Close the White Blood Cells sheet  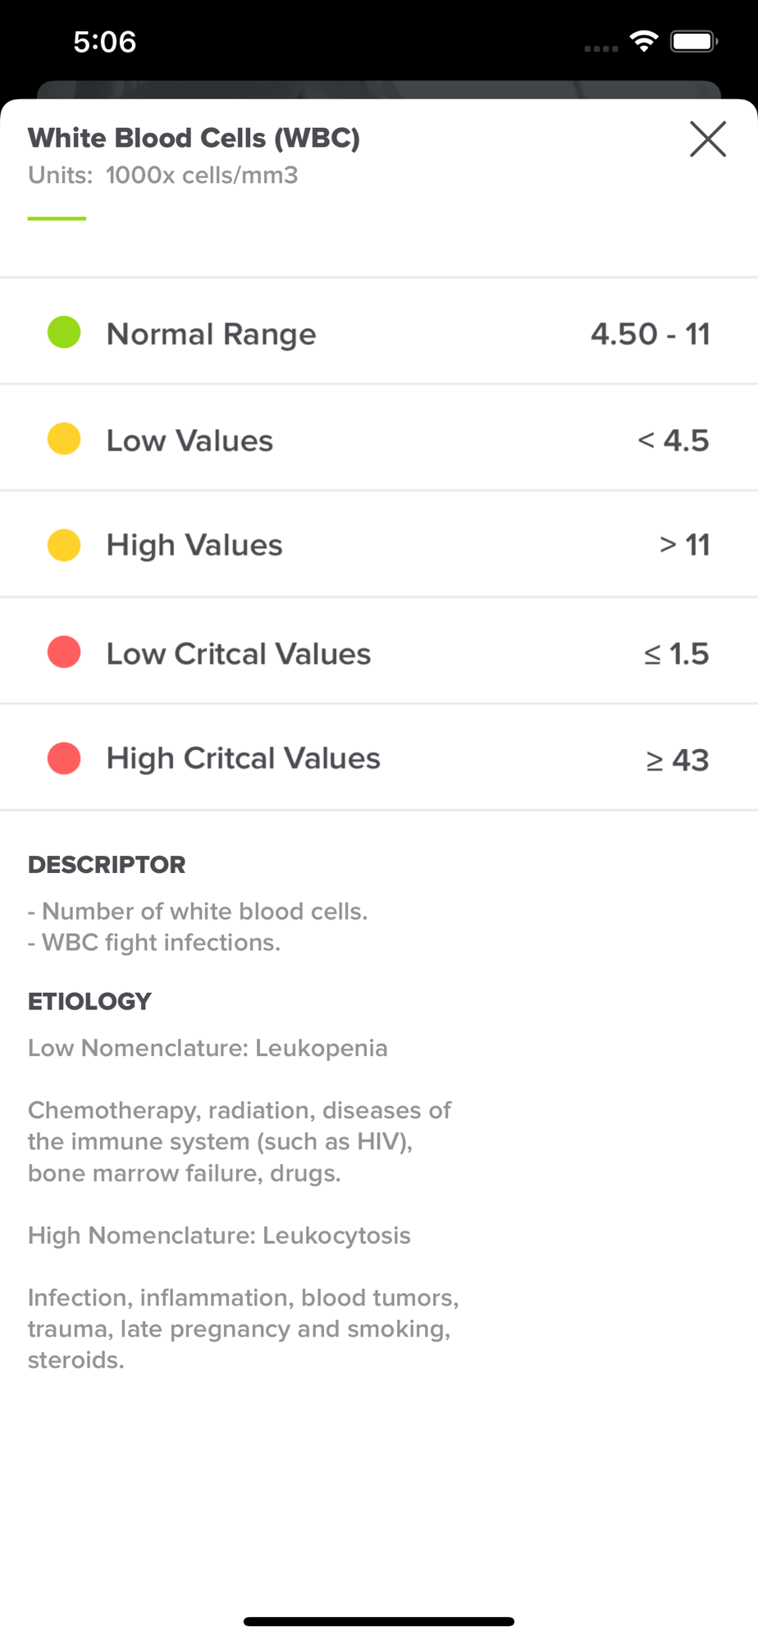(707, 139)
